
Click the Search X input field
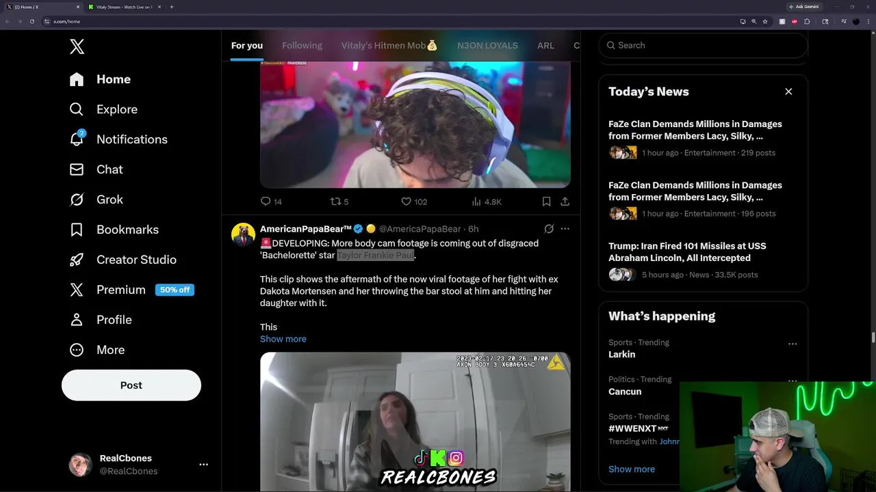703,45
